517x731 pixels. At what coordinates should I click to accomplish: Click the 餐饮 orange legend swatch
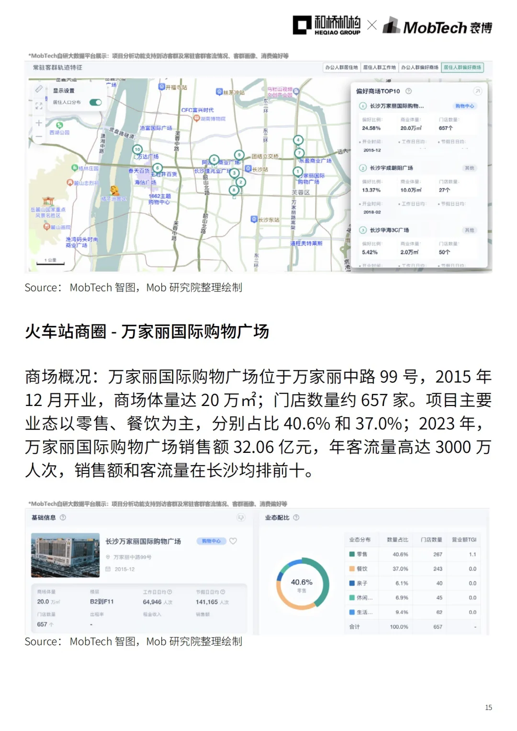click(x=352, y=569)
